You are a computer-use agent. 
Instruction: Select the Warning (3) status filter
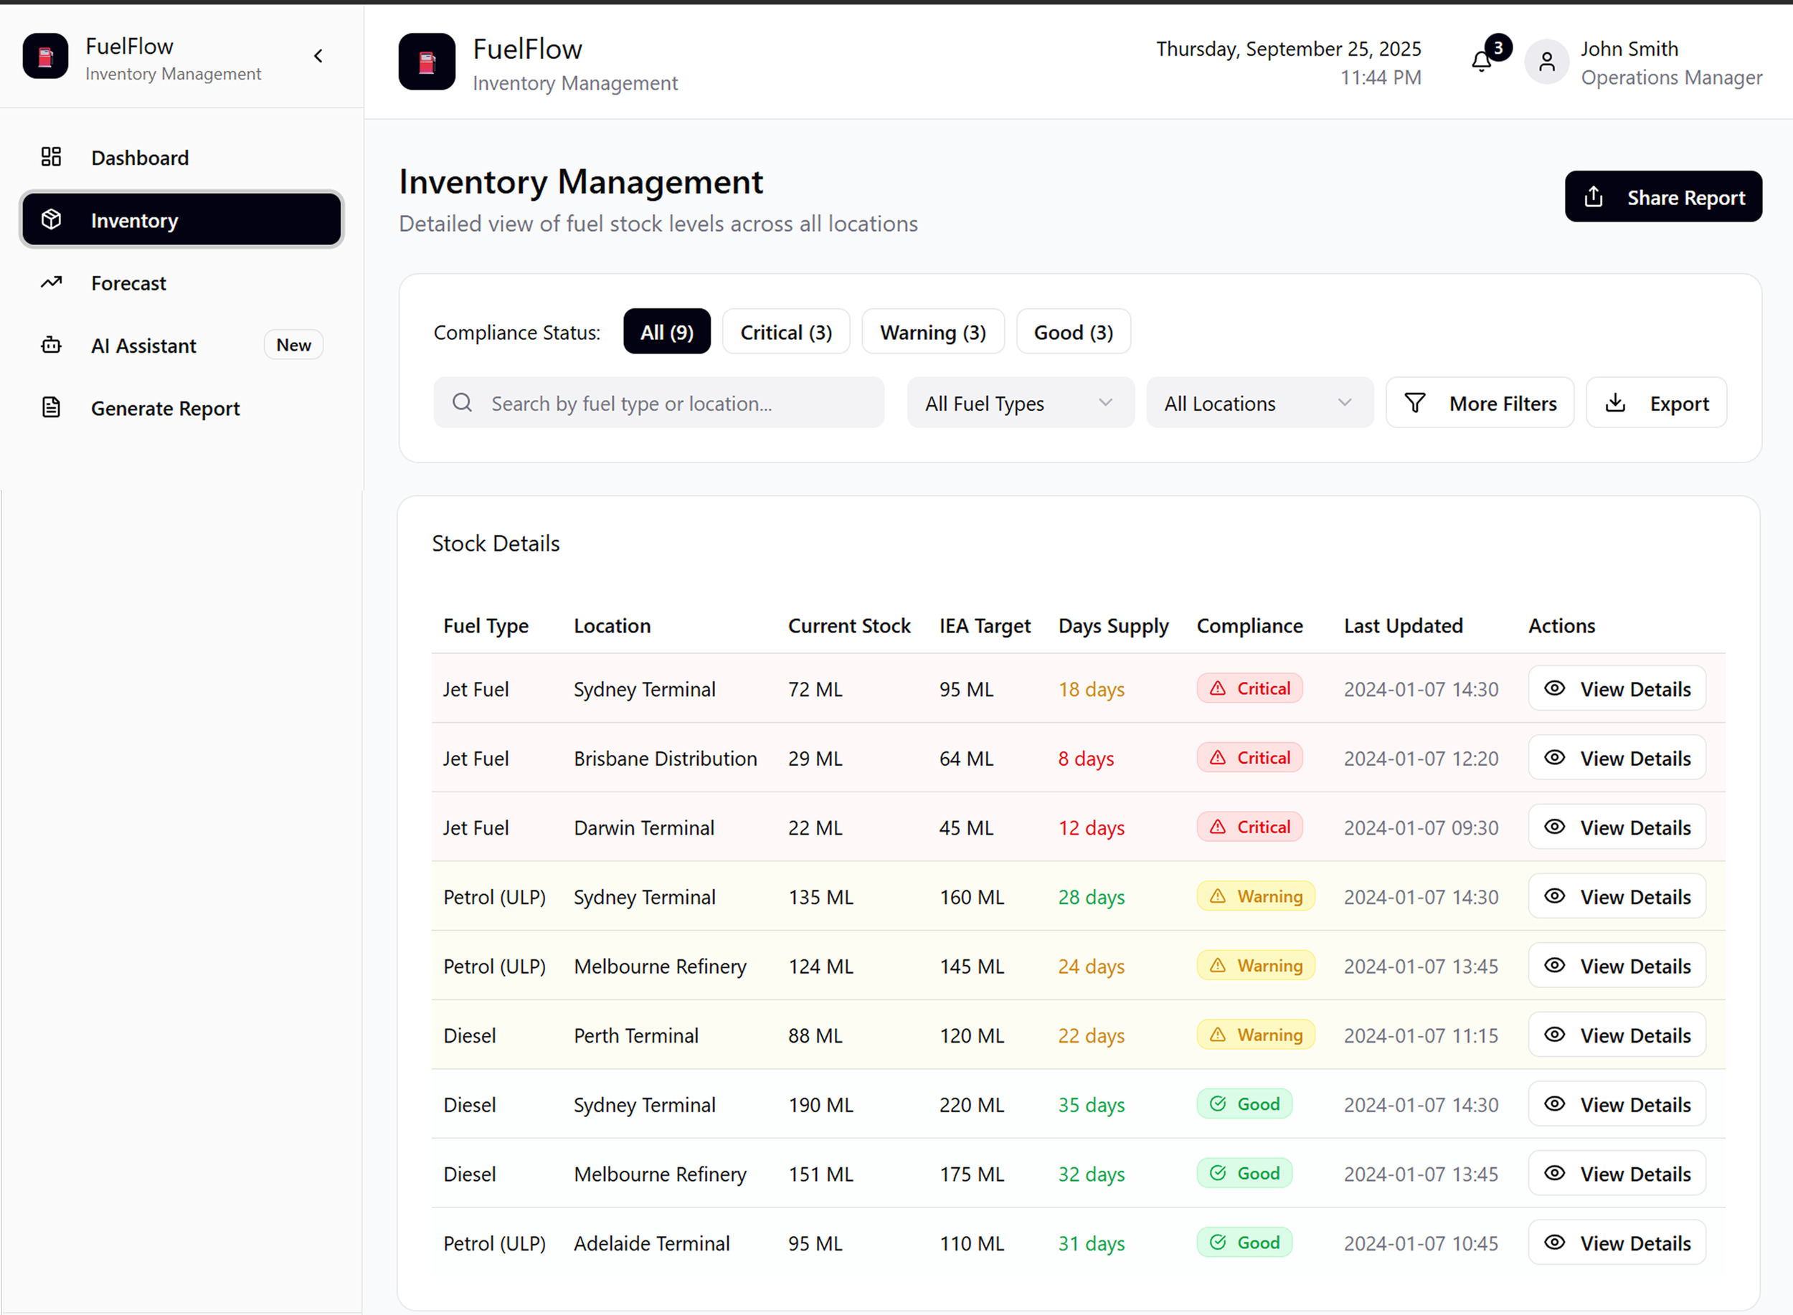[932, 332]
